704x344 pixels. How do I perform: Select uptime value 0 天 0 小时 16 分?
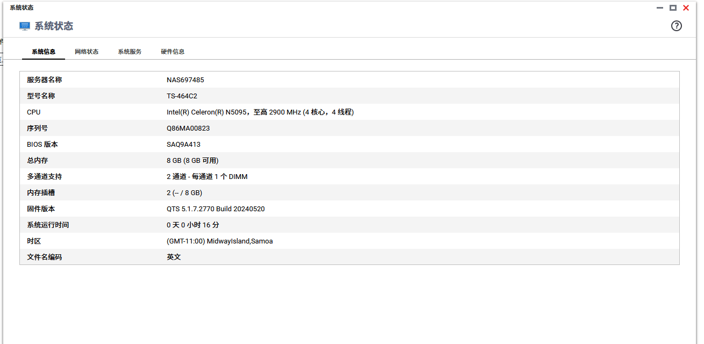193,225
